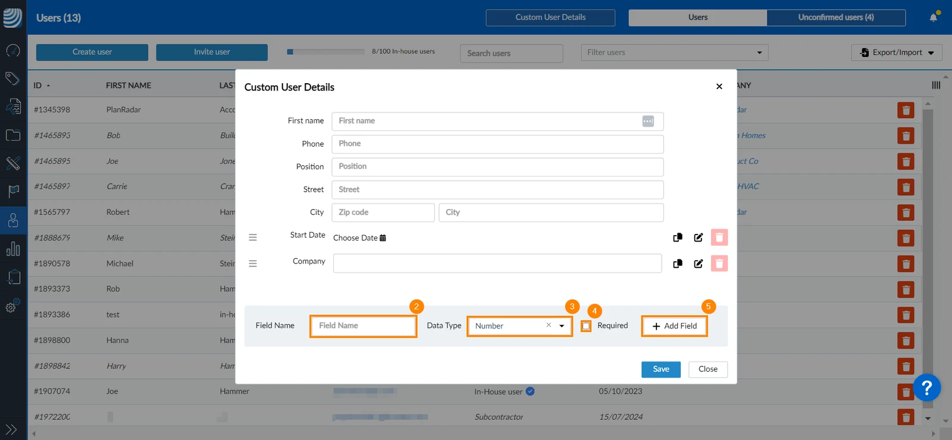The width and height of the screenshot is (952, 440).
Task: Select the Users tab
Action: pos(697,17)
